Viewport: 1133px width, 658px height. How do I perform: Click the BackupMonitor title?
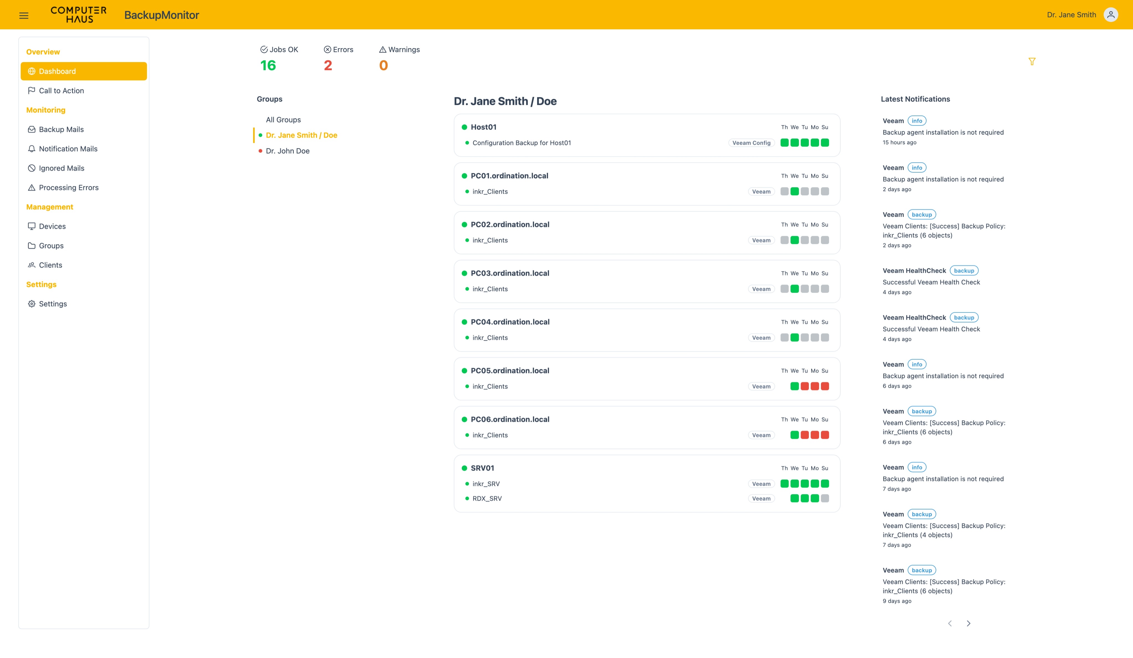point(161,15)
